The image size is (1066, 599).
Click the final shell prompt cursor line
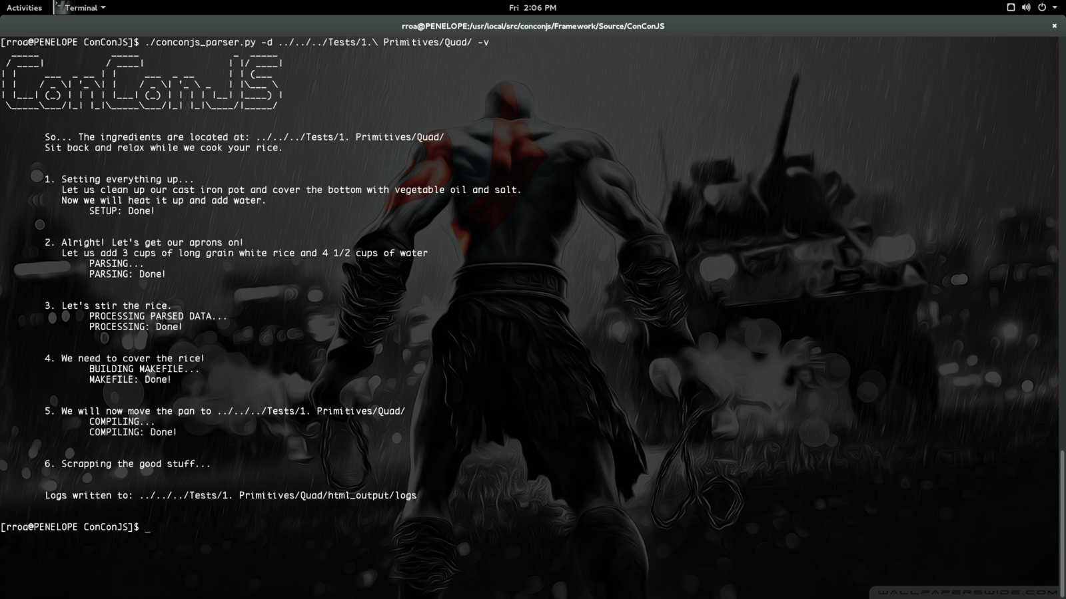(x=75, y=527)
